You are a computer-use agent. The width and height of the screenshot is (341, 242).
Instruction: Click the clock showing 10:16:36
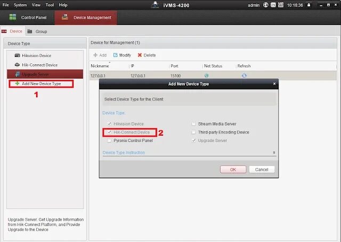295,5
